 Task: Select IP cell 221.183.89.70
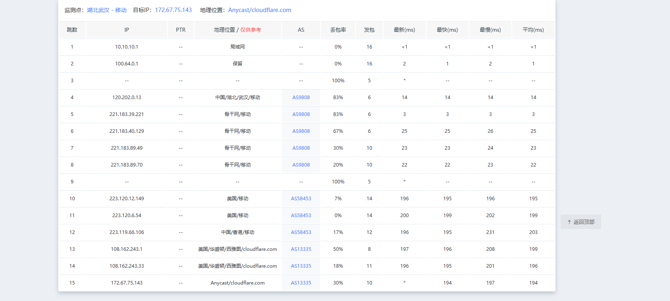pyautogui.click(x=127, y=165)
